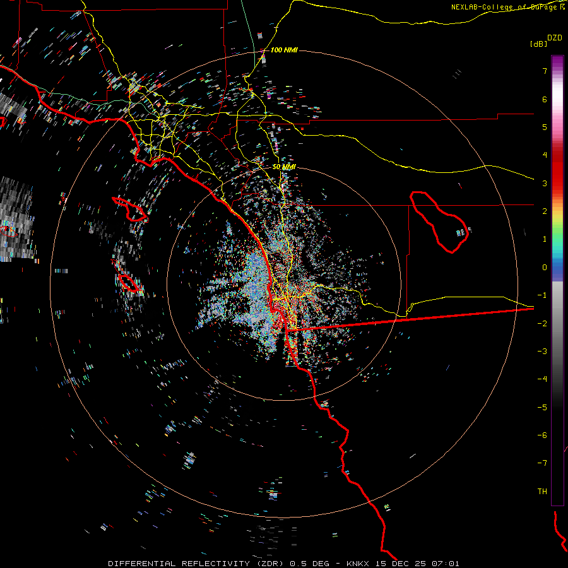Viewport: 568px width, 568px height.
Task: Select the -7 dB tick label on scale
Action: (x=542, y=463)
